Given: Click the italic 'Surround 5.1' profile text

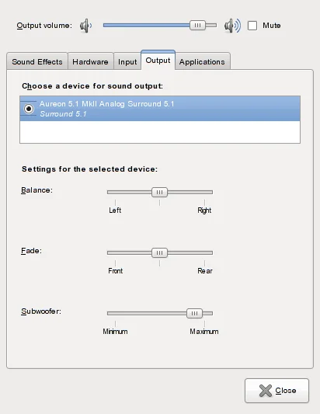Looking at the screenshot, I should point(64,114).
